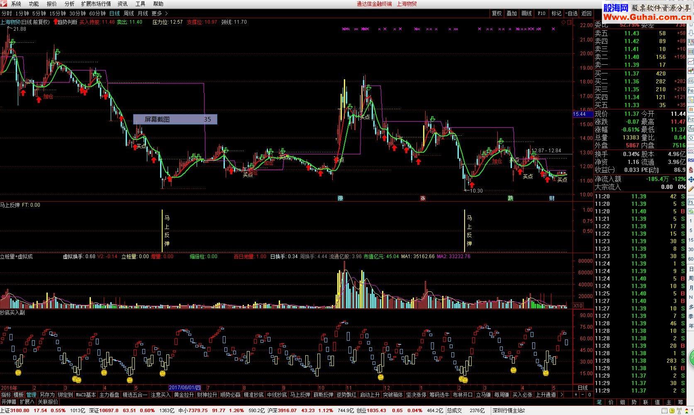
Task: Toggle +自选 watchlist button
Action: click(571, 13)
